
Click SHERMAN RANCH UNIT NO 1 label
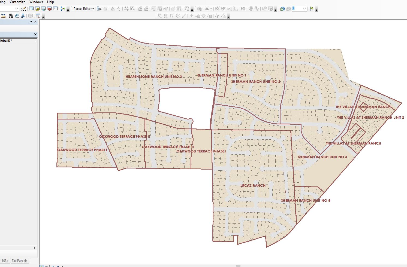click(x=222, y=75)
